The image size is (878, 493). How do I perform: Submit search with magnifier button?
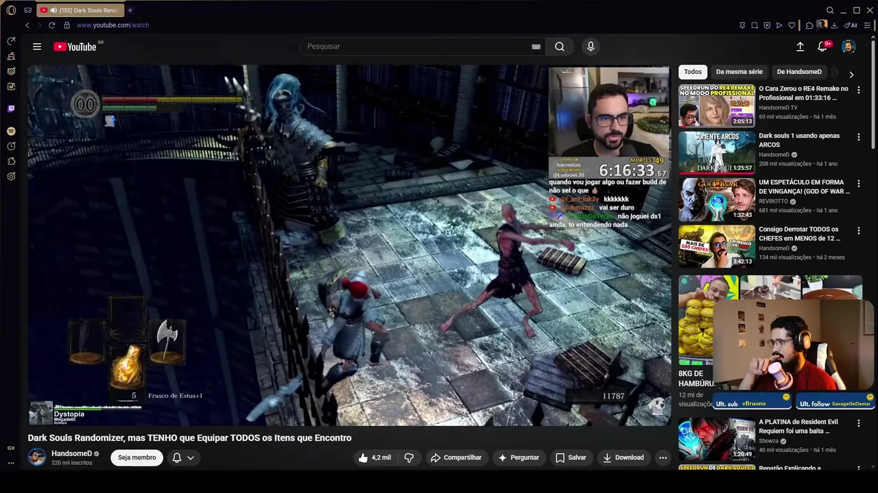[560, 47]
